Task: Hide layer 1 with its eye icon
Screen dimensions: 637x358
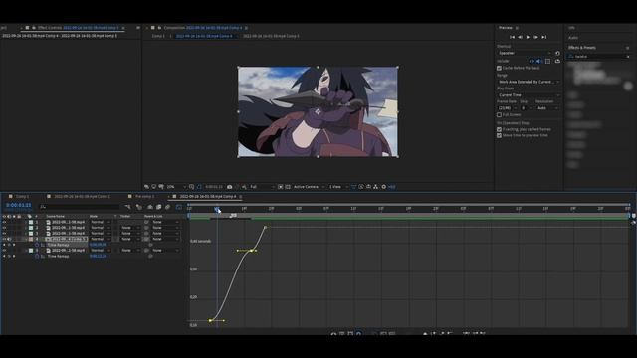Action: pyautogui.click(x=4, y=222)
